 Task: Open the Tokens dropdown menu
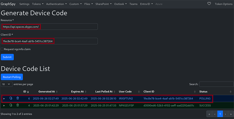click(37, 4)
